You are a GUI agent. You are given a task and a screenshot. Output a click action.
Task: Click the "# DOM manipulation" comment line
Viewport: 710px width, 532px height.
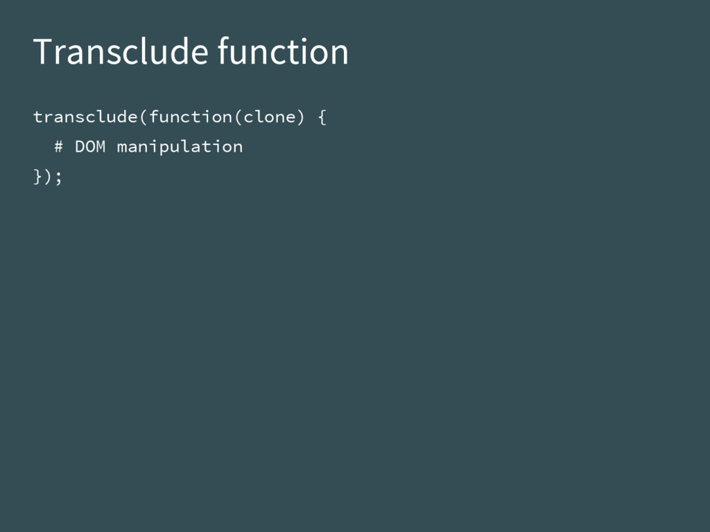pos(148,148)
